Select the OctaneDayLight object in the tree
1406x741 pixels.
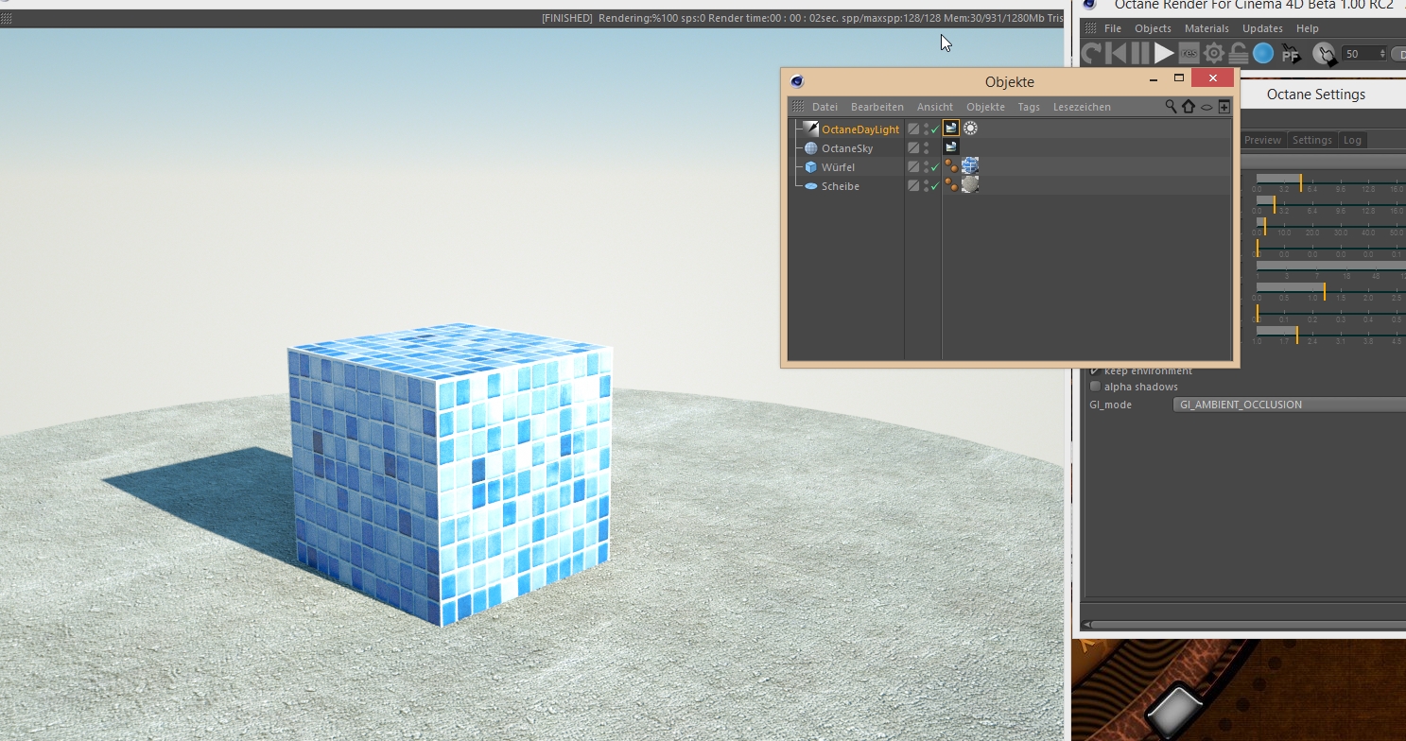point(859,129)
